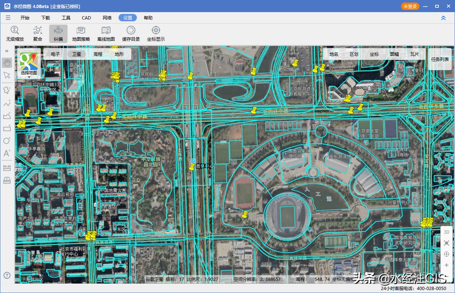Toggle the 瓦片 tile grid overlay

(415, 54)
